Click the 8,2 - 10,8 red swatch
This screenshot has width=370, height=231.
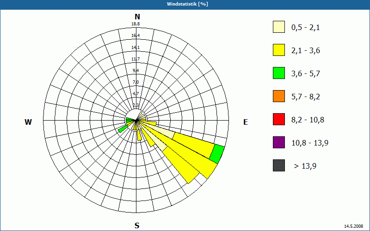pos(279,119)
